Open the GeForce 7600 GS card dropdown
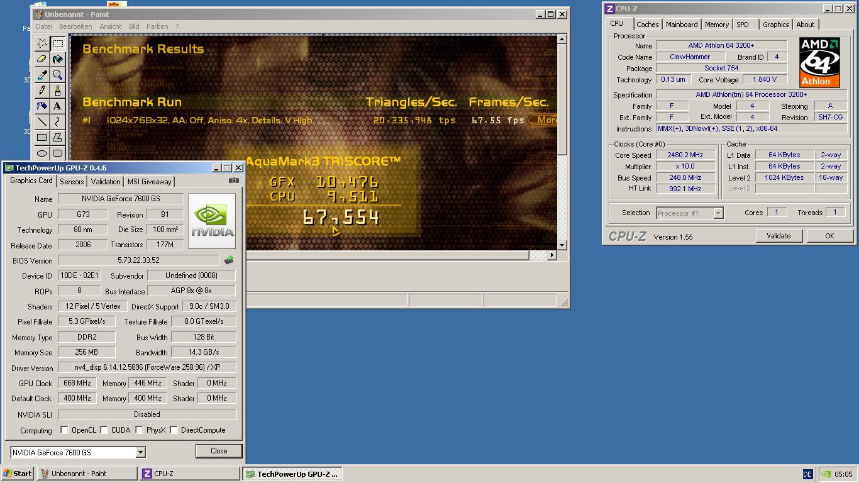The height and width of the screenshot is (483, 859). (140, 452)
